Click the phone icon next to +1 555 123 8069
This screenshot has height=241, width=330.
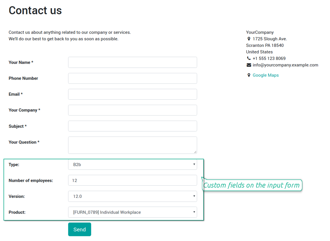(249, 58)
